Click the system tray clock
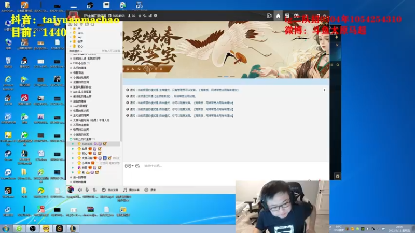This screenshot has height=233, width=415. (399, 229)
